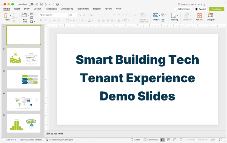
Task: Open the Shapes gallery icon
Action: [x=163, y=15]
